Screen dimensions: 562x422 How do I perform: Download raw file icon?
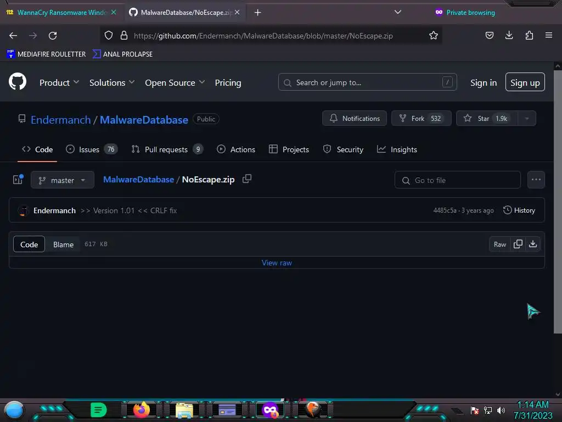pyautogui.click(x=533, y=244)
